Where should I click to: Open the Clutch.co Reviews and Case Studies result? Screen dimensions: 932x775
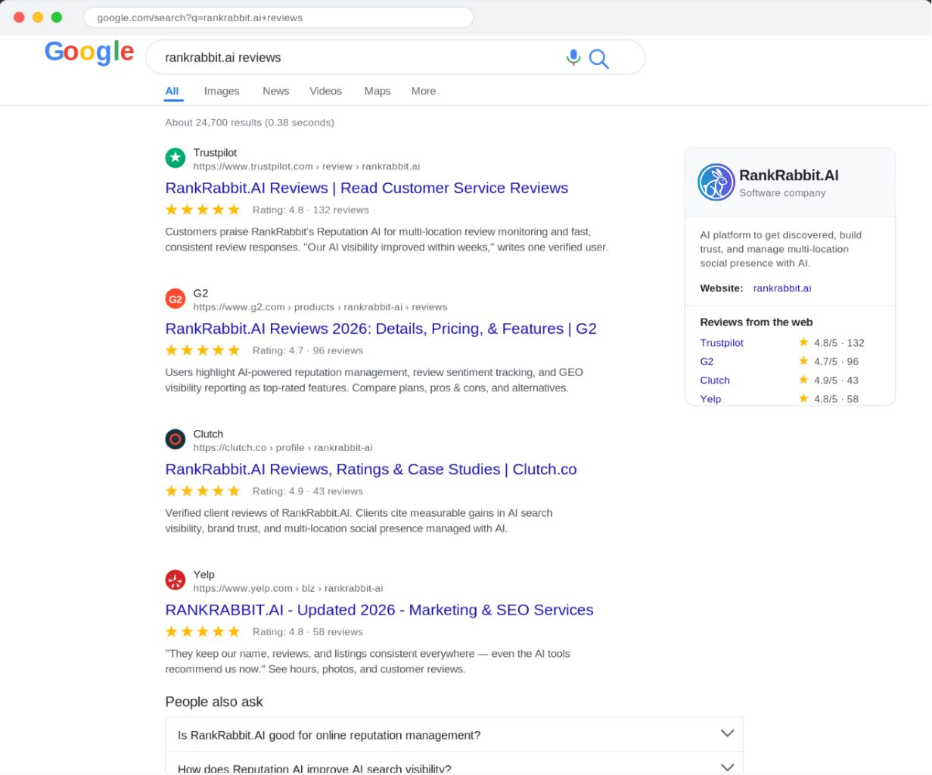click(x=371, y=469)
